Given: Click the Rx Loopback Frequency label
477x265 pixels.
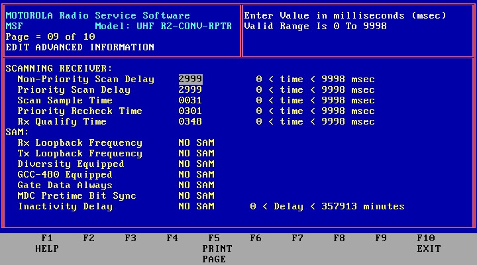Looking at the screenshot, I should point(79,142).
